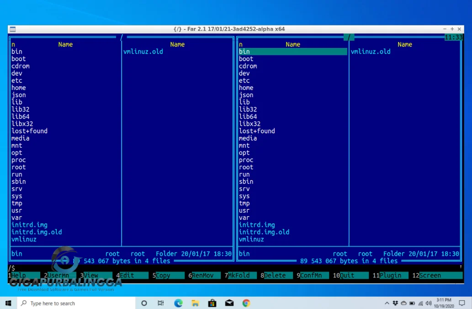Click the clock 11:33 in panel corner
472x309 pixels.
point(453,37)
